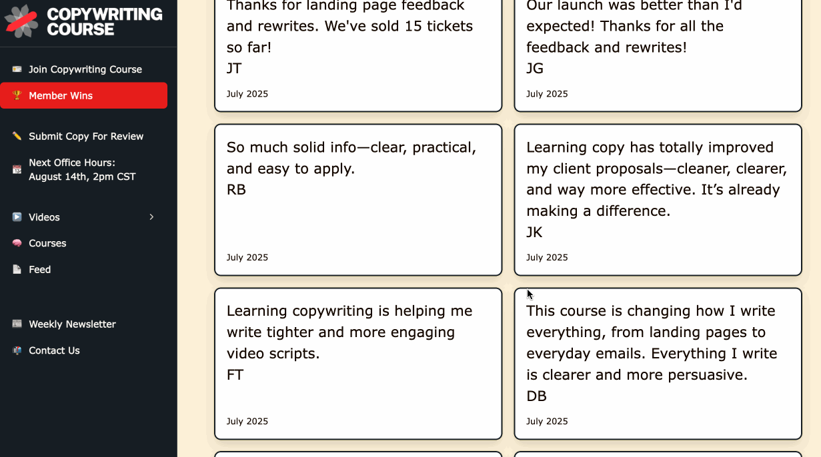The height and width of the screenshot is (457, 821).
Task: Click the play icon beside Videos
Action: pyautogui.click(x=17, y=217)
